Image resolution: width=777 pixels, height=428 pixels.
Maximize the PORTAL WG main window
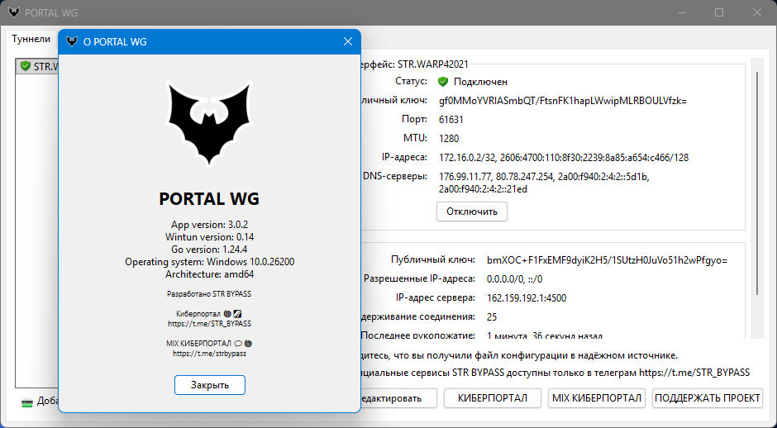tap(719, 12)
